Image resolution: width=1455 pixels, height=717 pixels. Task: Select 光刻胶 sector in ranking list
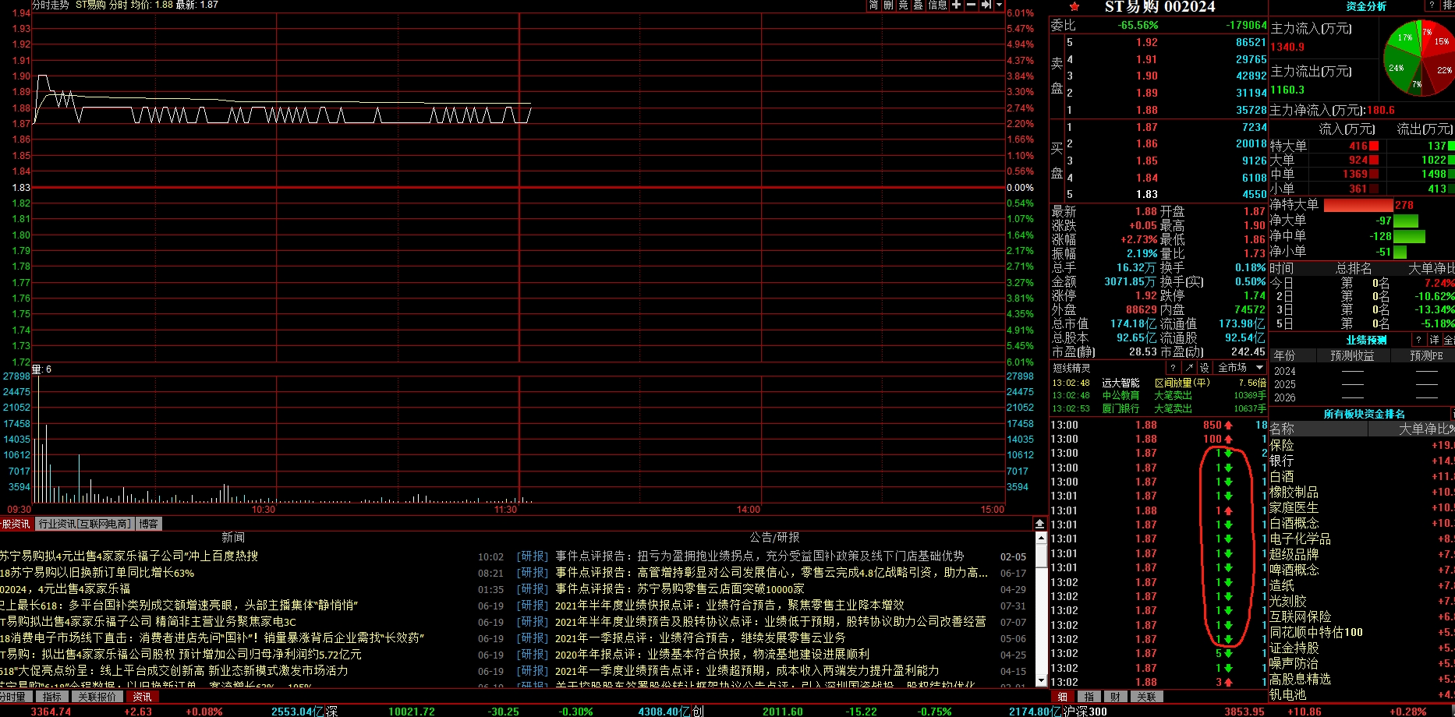[x=1288, y=601]
